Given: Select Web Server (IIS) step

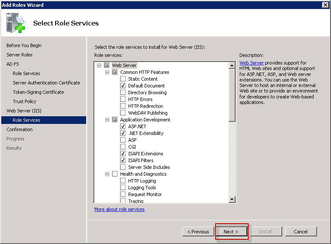Looking at the screenshot, I should [x=24, y=111].
